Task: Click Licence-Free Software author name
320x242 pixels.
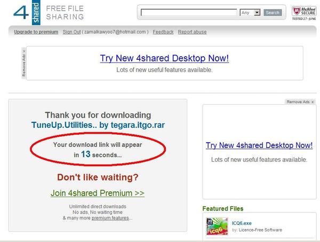Action: coord(260,230)
